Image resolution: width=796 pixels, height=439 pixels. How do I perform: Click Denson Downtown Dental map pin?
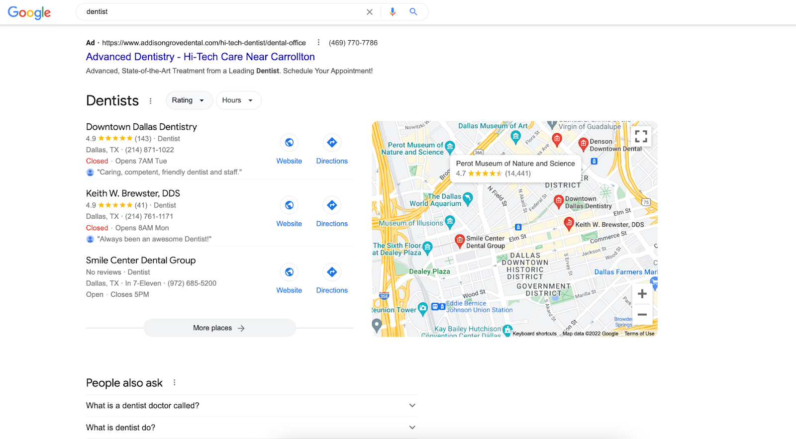583,144
